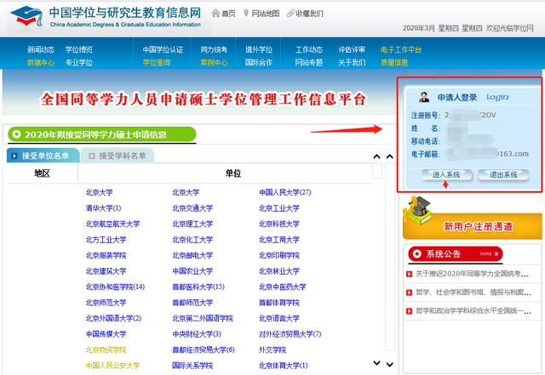The width and height of the screenshot is (545, 375).
Task: Open 关于我们 menu item
Action: [x=352, y=63]
